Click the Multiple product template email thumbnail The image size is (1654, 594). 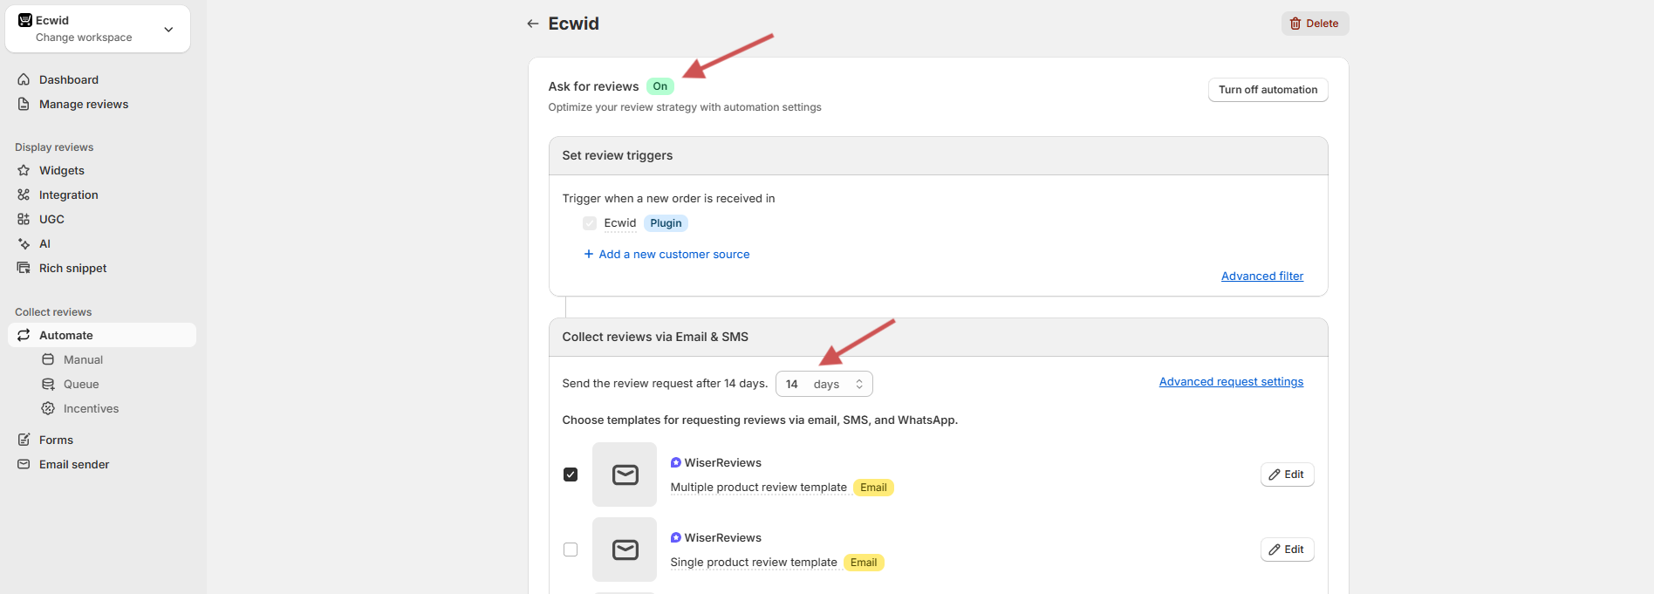coord(625,475)
